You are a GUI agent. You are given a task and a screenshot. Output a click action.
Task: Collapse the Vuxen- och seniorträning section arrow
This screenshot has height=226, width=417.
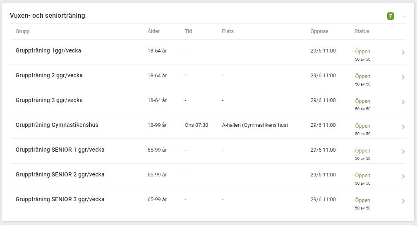404,17
